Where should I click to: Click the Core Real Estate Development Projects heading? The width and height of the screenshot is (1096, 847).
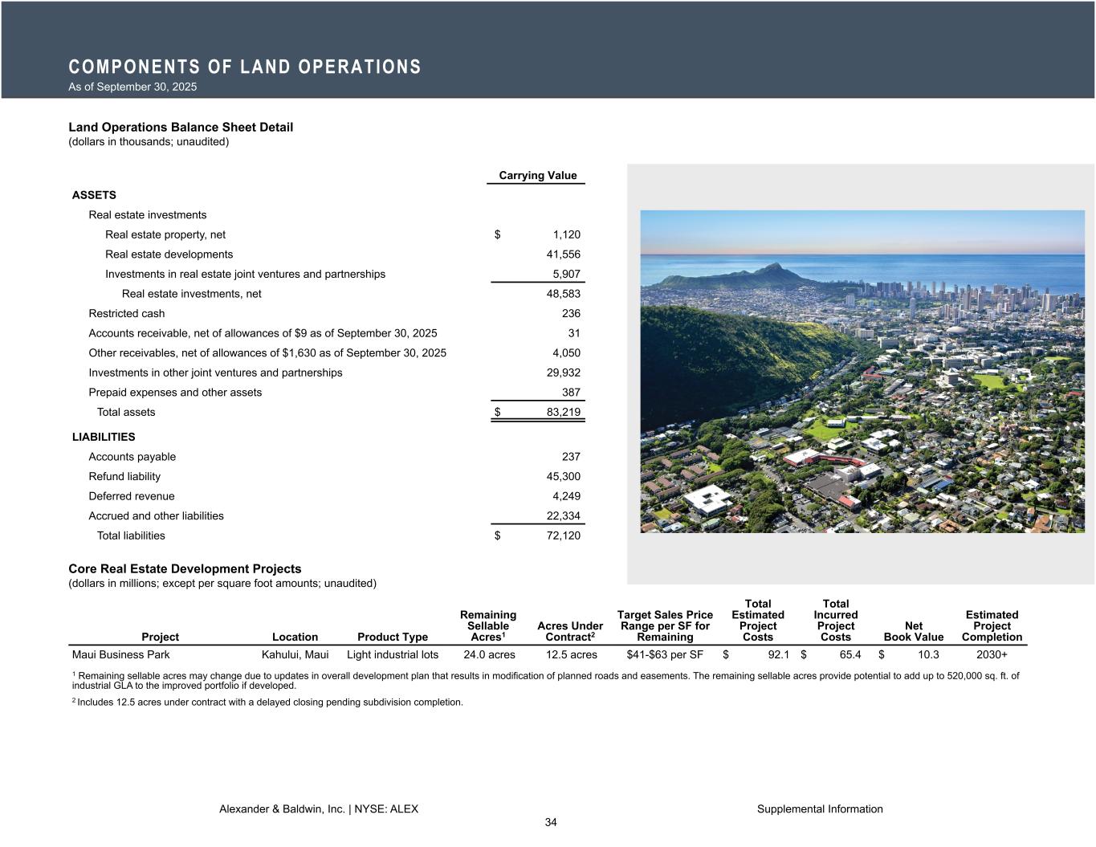[185, 568]
